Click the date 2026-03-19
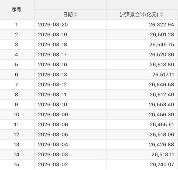 coord(52,35)
